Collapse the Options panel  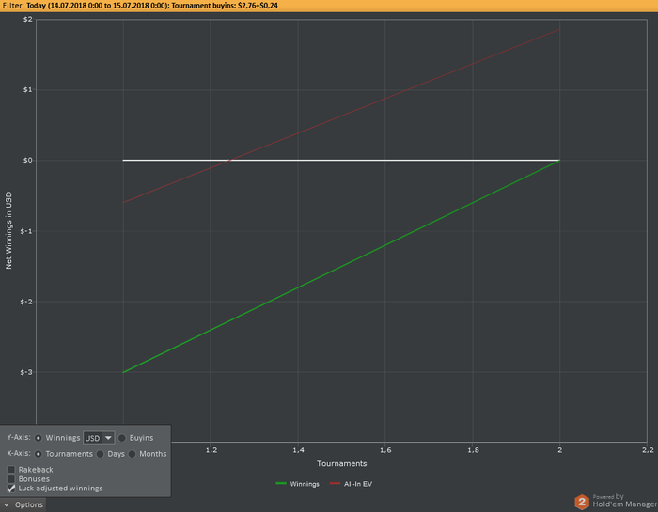[x=23, y=504]
